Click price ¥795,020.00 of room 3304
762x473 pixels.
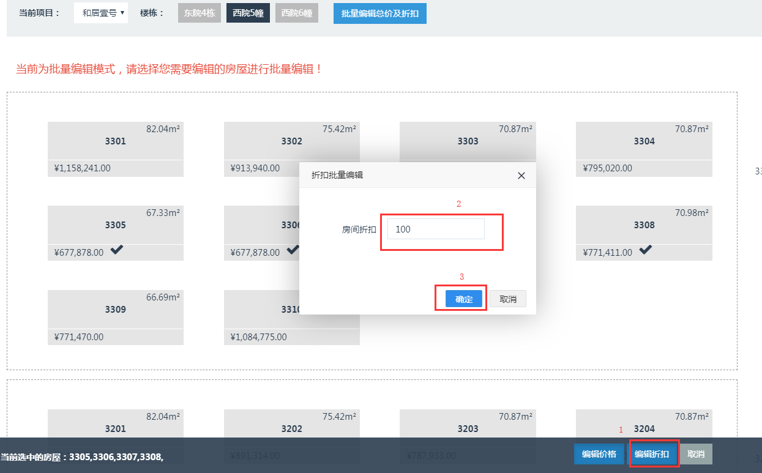(x=608, y=168)
